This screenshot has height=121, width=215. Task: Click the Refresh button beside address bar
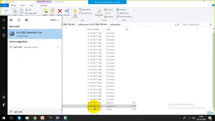(x=178, y=25)
